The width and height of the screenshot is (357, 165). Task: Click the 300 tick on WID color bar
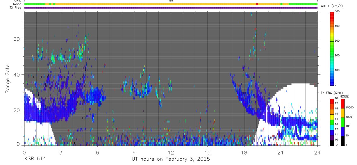pos(337,41)
